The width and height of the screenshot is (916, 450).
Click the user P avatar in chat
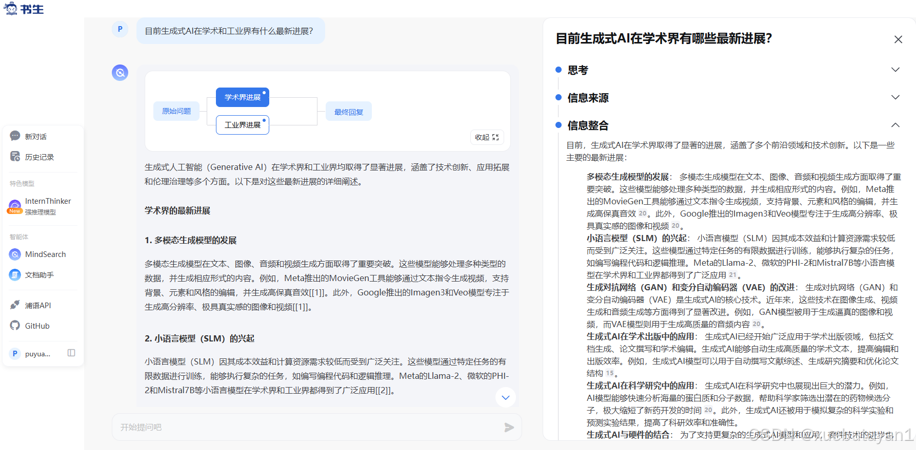[120, 29]
